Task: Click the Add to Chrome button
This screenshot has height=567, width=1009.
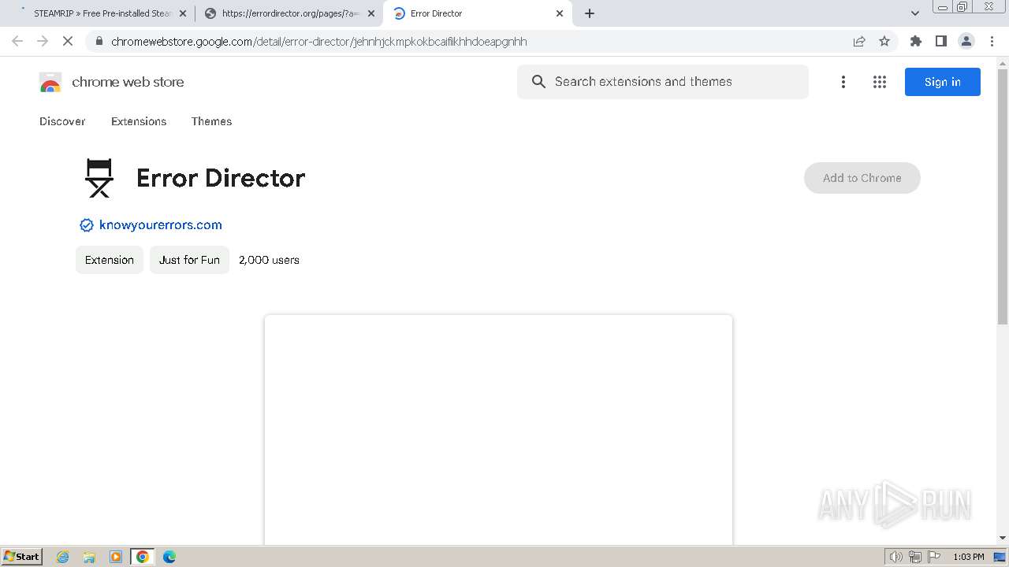Action: pyautogui.click(x=862, y=178)
